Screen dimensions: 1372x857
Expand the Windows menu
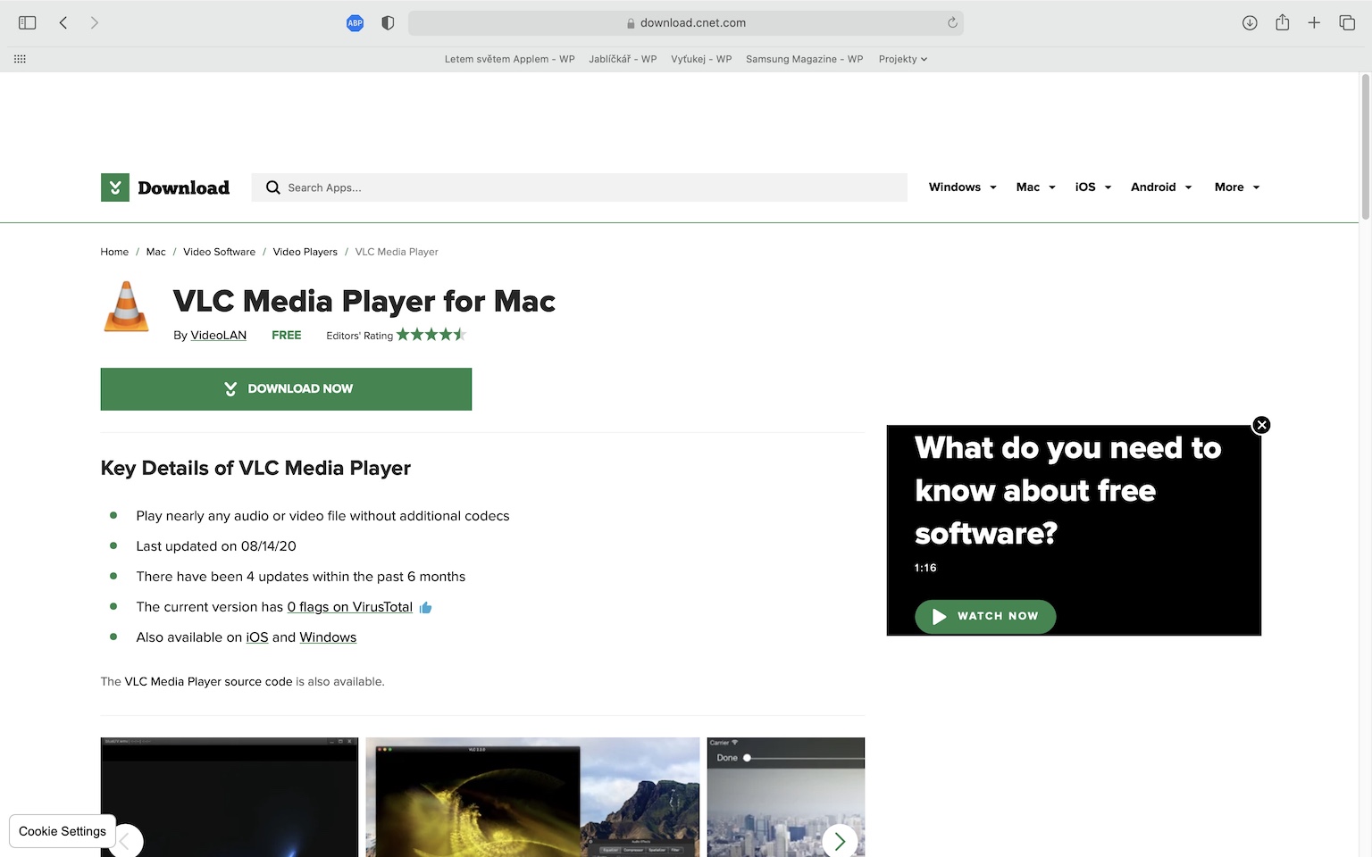click(962, 187)
